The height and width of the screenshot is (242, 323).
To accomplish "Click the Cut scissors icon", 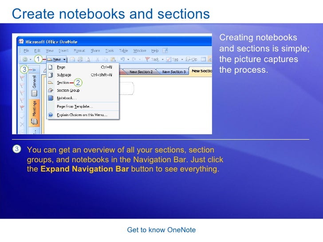I will (97, 59).
